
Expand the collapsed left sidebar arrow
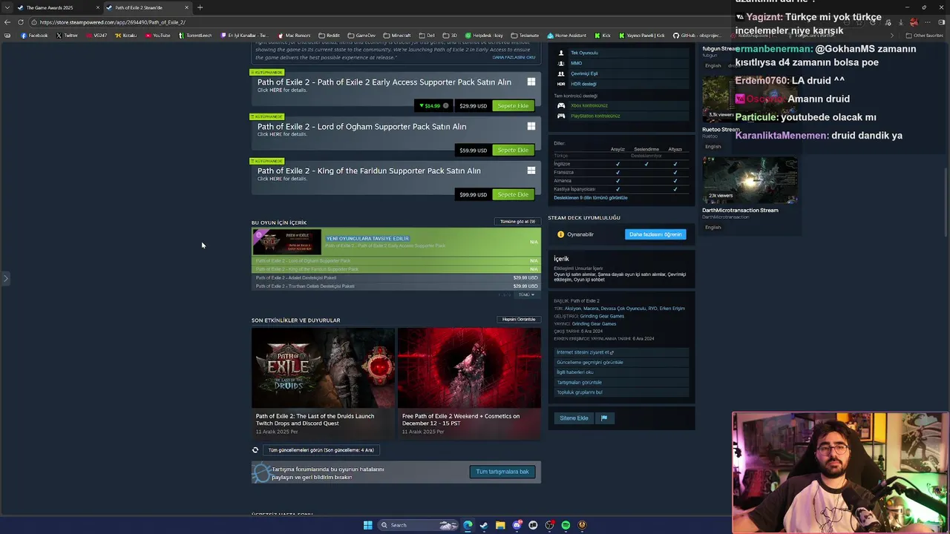pos(5,279)
